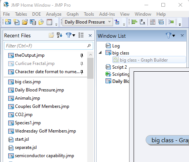Open the Analyze menu
This screenshot has height=162, width=189.
point(54,14)
